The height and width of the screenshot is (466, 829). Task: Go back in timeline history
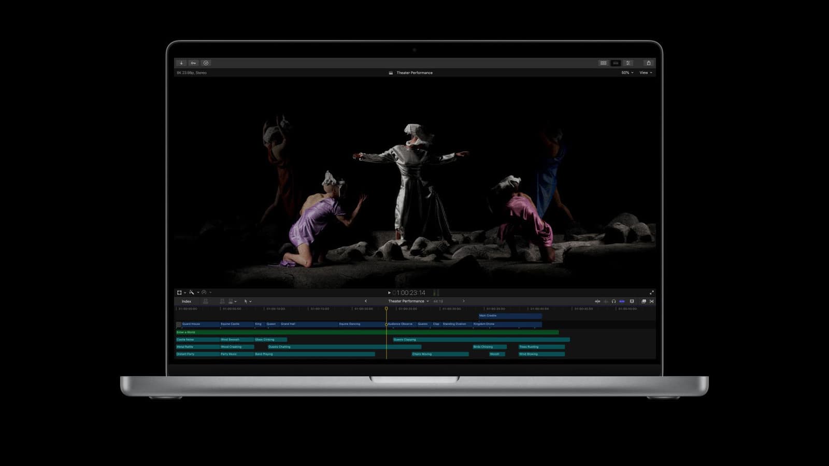[366, 301]
